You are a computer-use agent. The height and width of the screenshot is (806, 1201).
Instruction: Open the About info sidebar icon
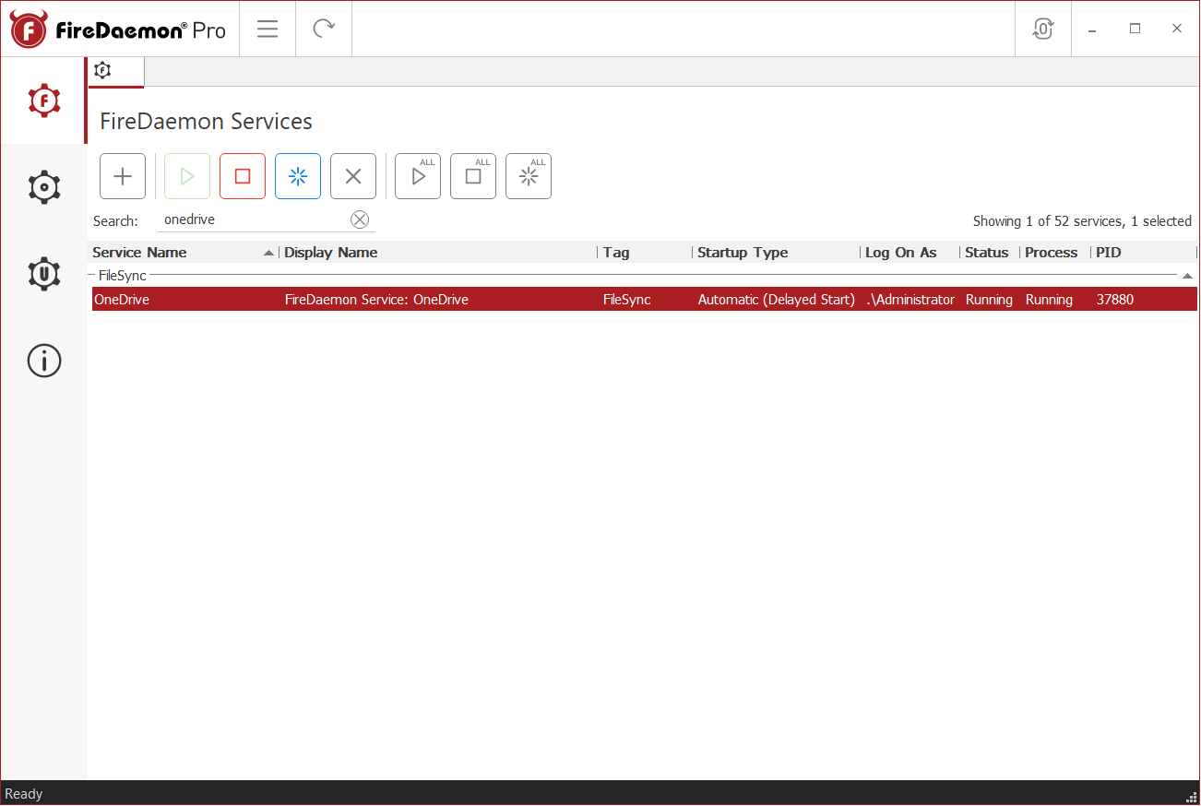(44, 361)
